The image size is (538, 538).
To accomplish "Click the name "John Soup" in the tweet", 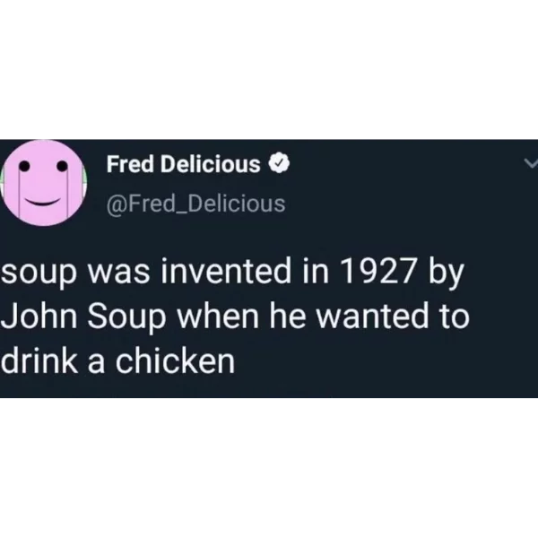I will tap(83, 317).
